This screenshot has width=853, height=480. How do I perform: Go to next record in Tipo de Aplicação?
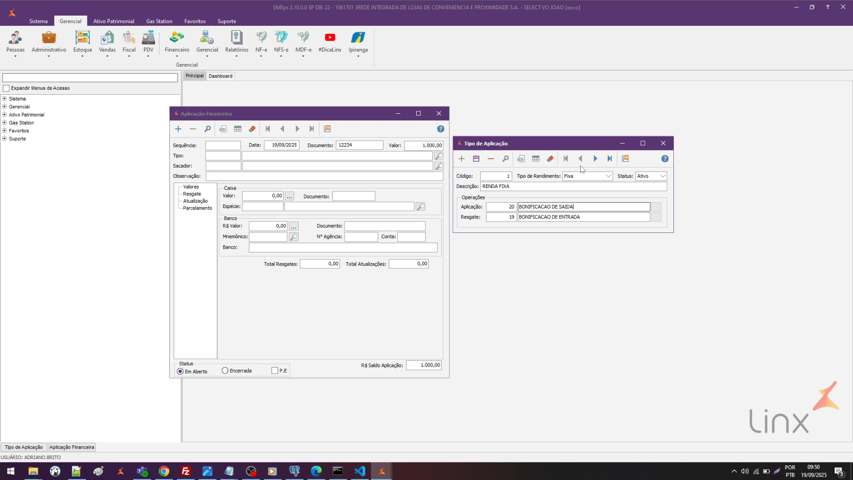[595, 159]
